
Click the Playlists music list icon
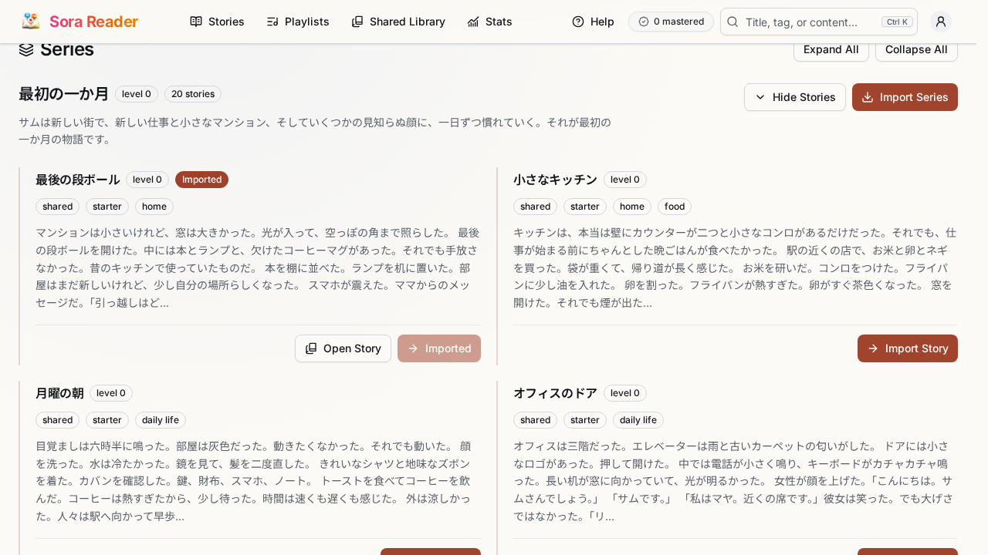point(272,22)
